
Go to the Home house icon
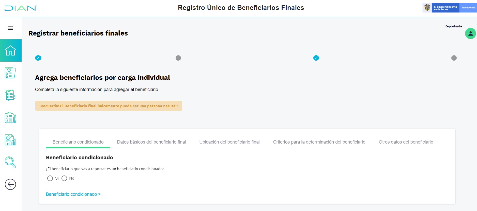[x=10, y=50]
